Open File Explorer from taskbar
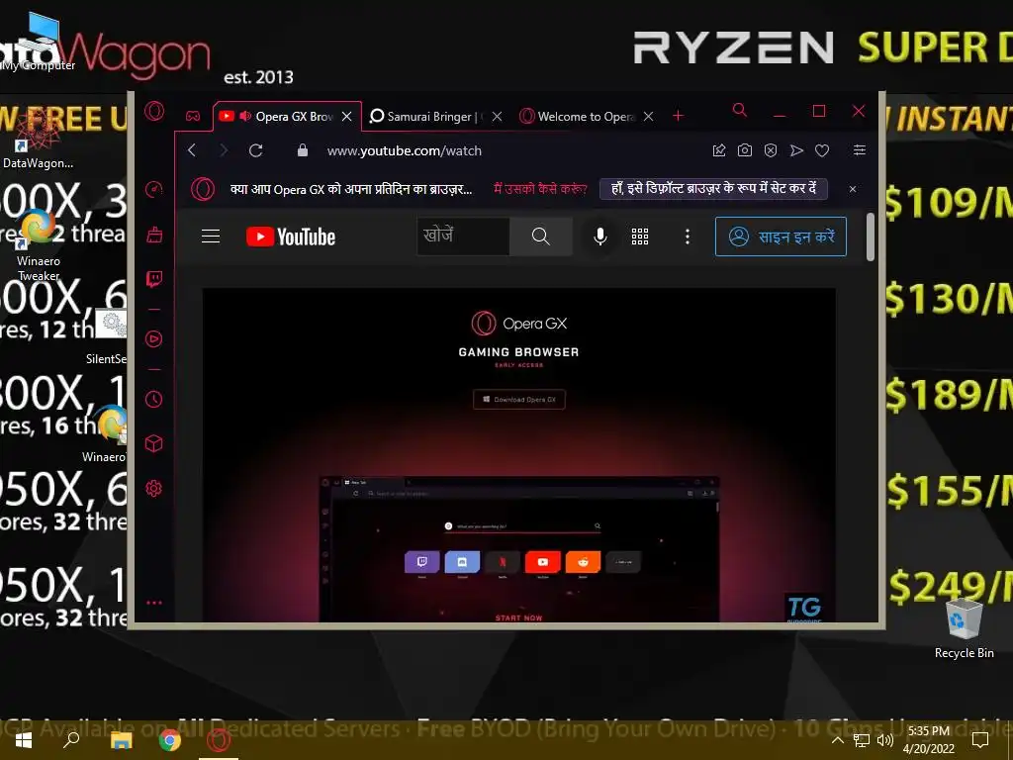The height and width of the screenshot is (760, 1013). [121, 740]
